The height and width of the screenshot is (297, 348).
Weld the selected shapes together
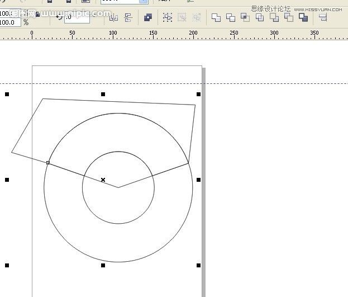pyautogui.click(x=216, y=17)
